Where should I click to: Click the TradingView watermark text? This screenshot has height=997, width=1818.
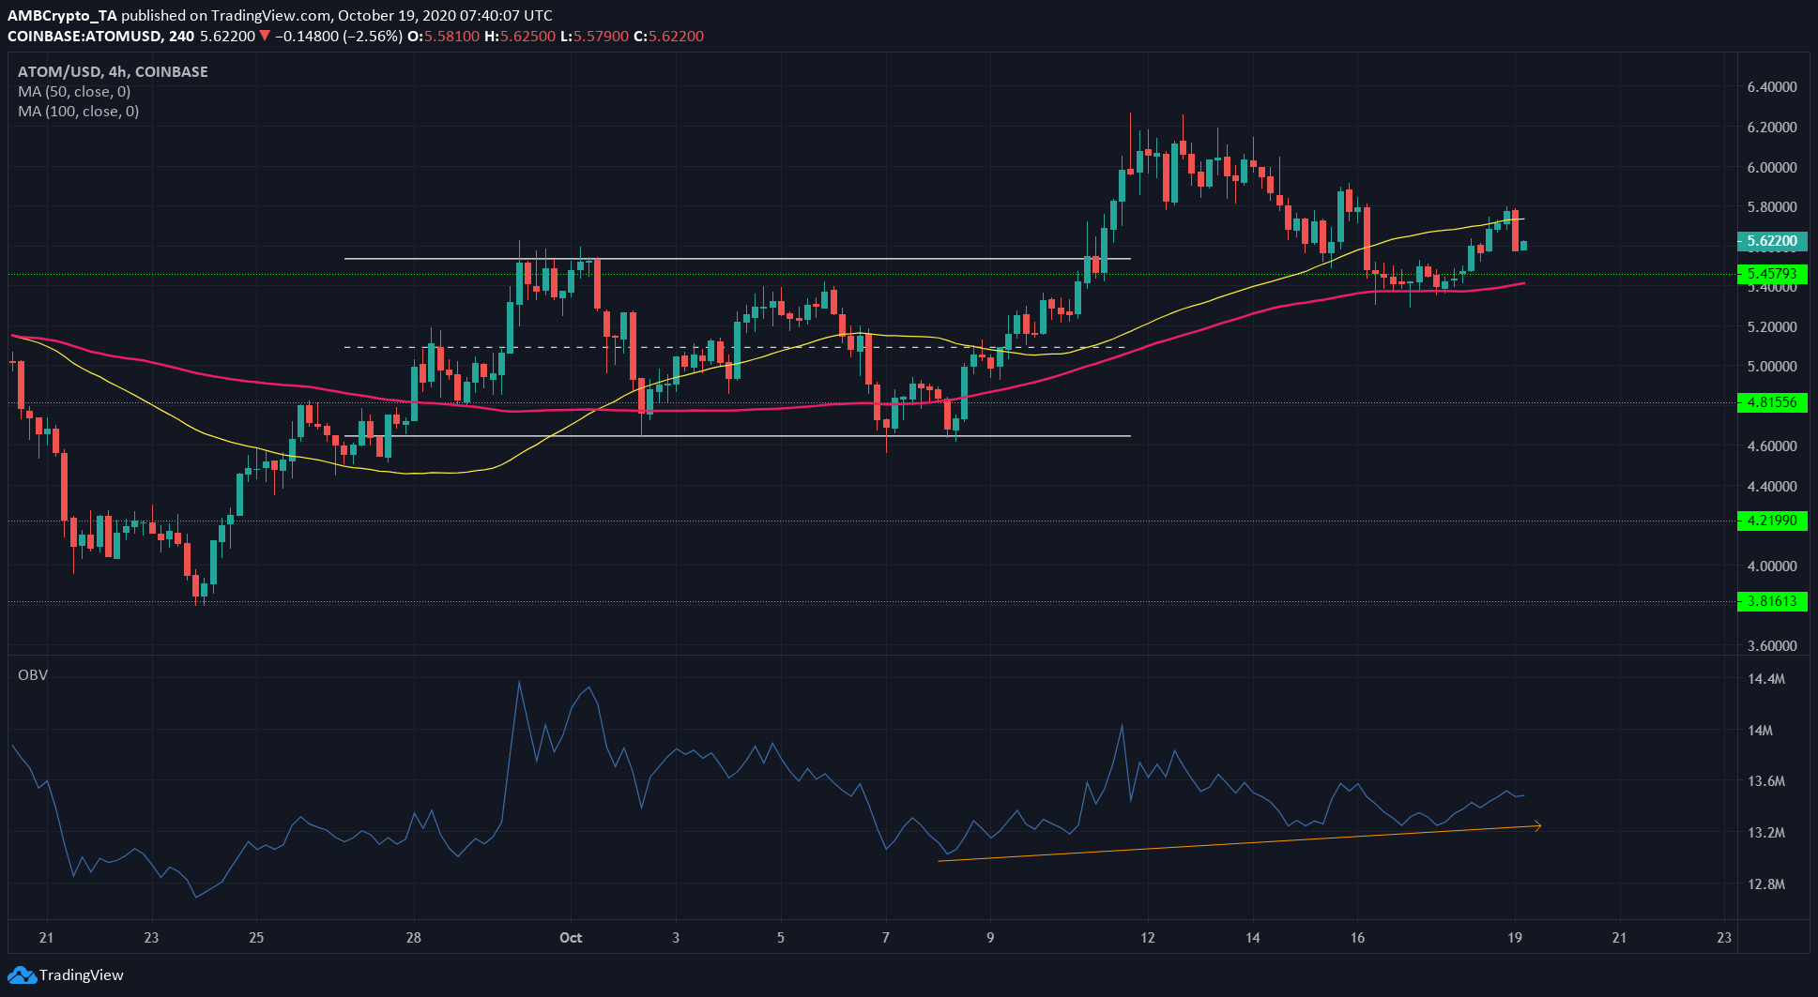pos(81,975)
